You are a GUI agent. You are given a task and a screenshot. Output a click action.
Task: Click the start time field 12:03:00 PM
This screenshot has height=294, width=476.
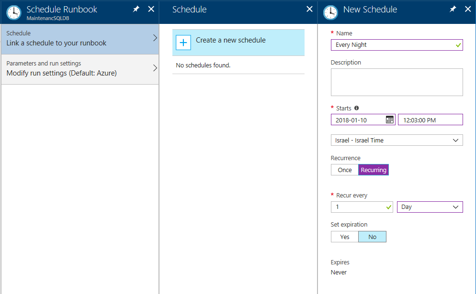tap(430, 120)
